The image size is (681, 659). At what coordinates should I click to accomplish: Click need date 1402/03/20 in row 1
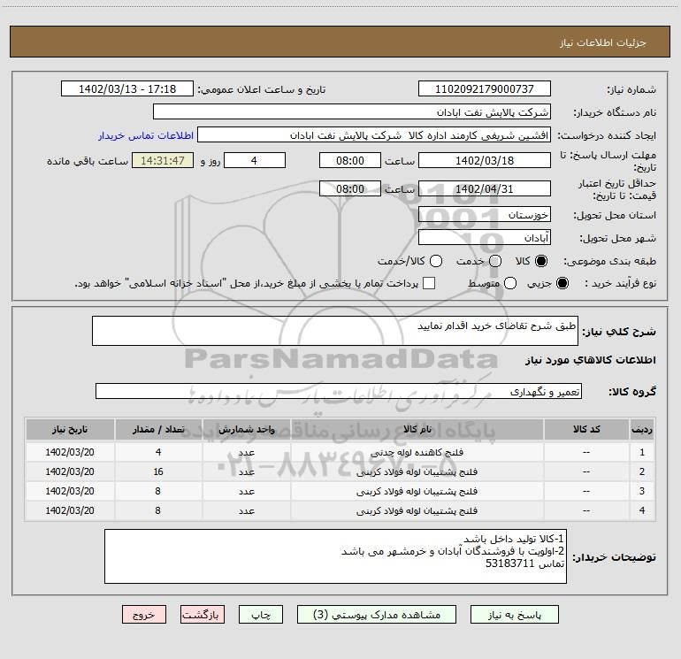70,452
